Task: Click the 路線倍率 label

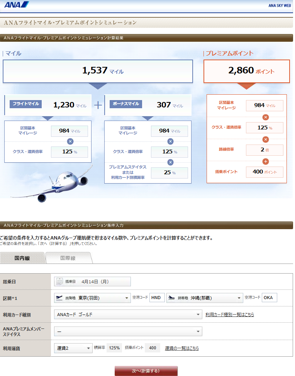Action: coord(226,150)
